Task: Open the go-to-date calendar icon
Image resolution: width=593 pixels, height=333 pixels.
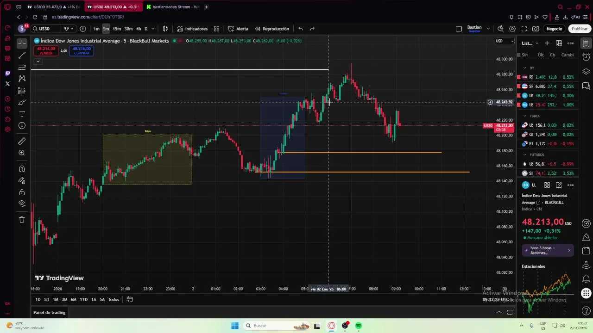Action: click(130, 299)
